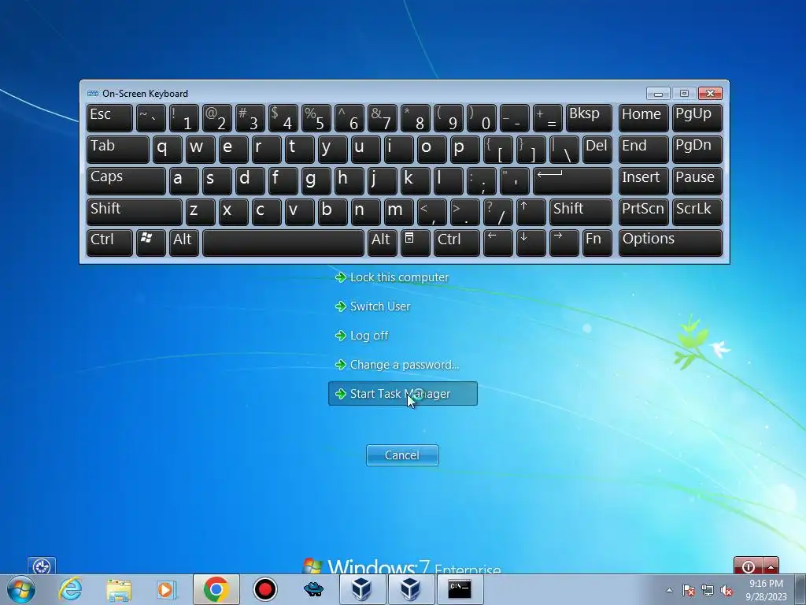Tap the Tab key
Image resolution: width=806 pixels, height=605 pixels.
[118, 149]
